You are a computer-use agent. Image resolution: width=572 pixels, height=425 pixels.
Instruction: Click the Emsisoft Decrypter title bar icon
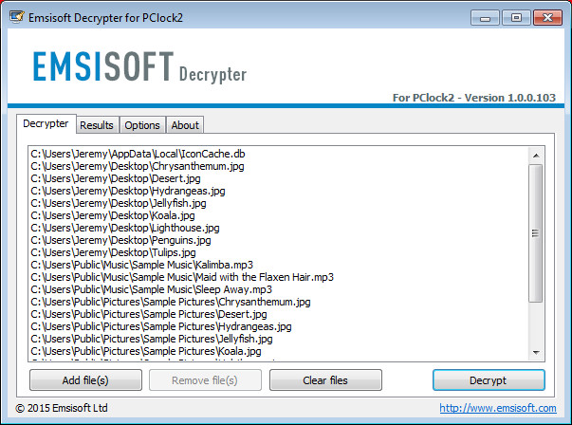[x=17, y=17]
